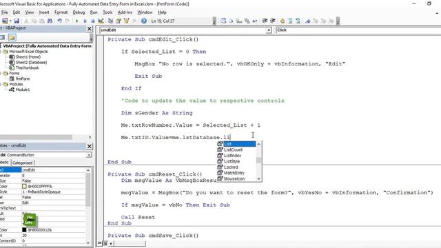Select Sheet1 (Home) in the project tree
This screenshot has height=248, width=441.
tap(28, 56)
